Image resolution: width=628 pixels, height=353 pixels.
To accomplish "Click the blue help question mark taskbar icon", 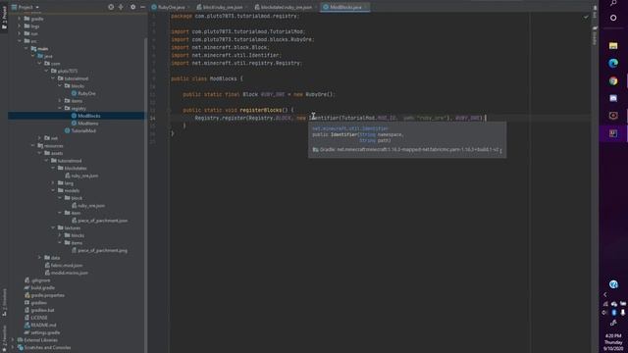I will [x=613, y=284].
